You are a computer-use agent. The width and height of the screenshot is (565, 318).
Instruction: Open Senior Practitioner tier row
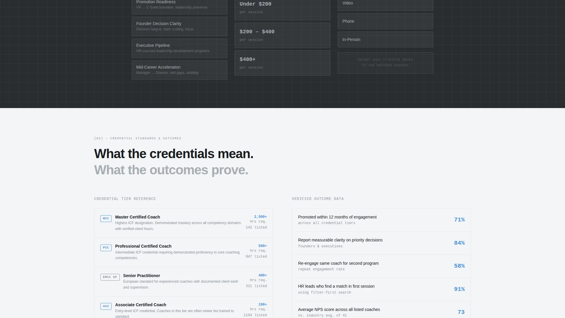pos(184,282)
